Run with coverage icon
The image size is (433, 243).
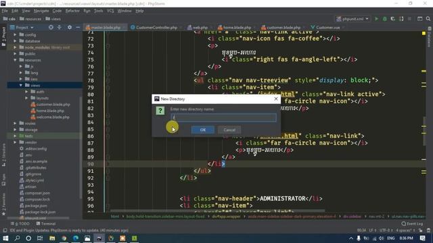coord(392,19)
